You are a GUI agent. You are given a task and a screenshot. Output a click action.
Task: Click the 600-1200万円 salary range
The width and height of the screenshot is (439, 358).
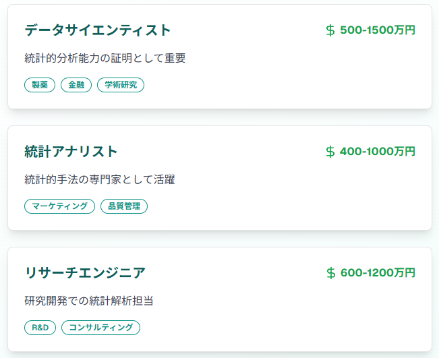(x=378, y=273)
